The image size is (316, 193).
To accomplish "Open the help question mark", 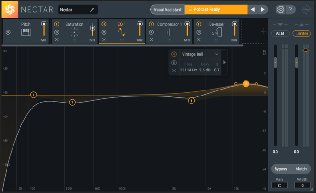I will pyautogui.click(x=290, y=9).
